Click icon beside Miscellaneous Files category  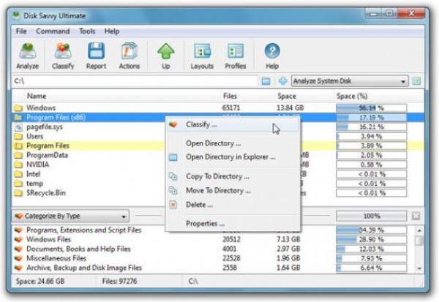18,258
